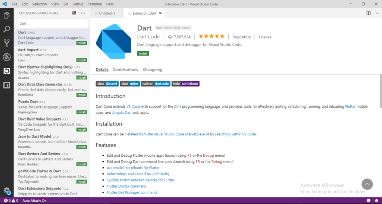This screenshot has height=204, width=382.
Task: Click the extensions search field containing Dart
Action: tap(53, 23)
